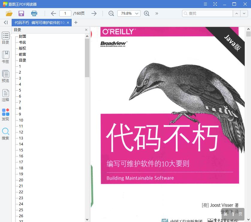Select outline entry 5
Viewport: 251px width, 222px height.
coord(20,90)
